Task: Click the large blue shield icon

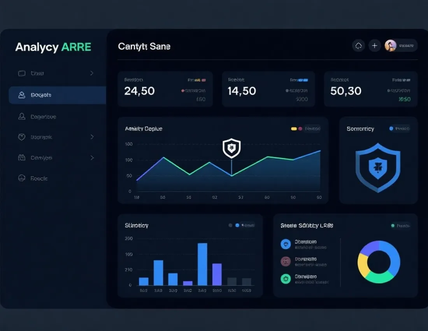Action: pos(378,168)
